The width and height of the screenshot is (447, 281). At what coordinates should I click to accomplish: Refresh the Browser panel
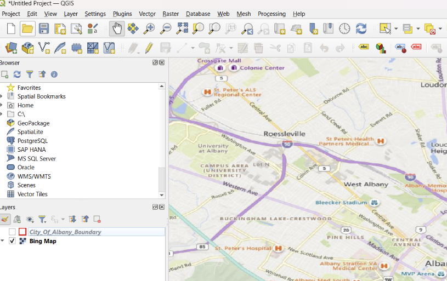point(17,74)
